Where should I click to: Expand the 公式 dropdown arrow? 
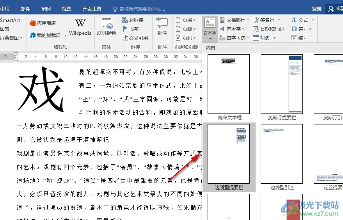coord(313,20)
